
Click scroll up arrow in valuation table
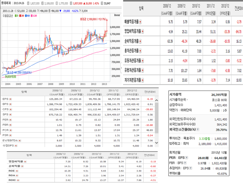pos(157,100)
